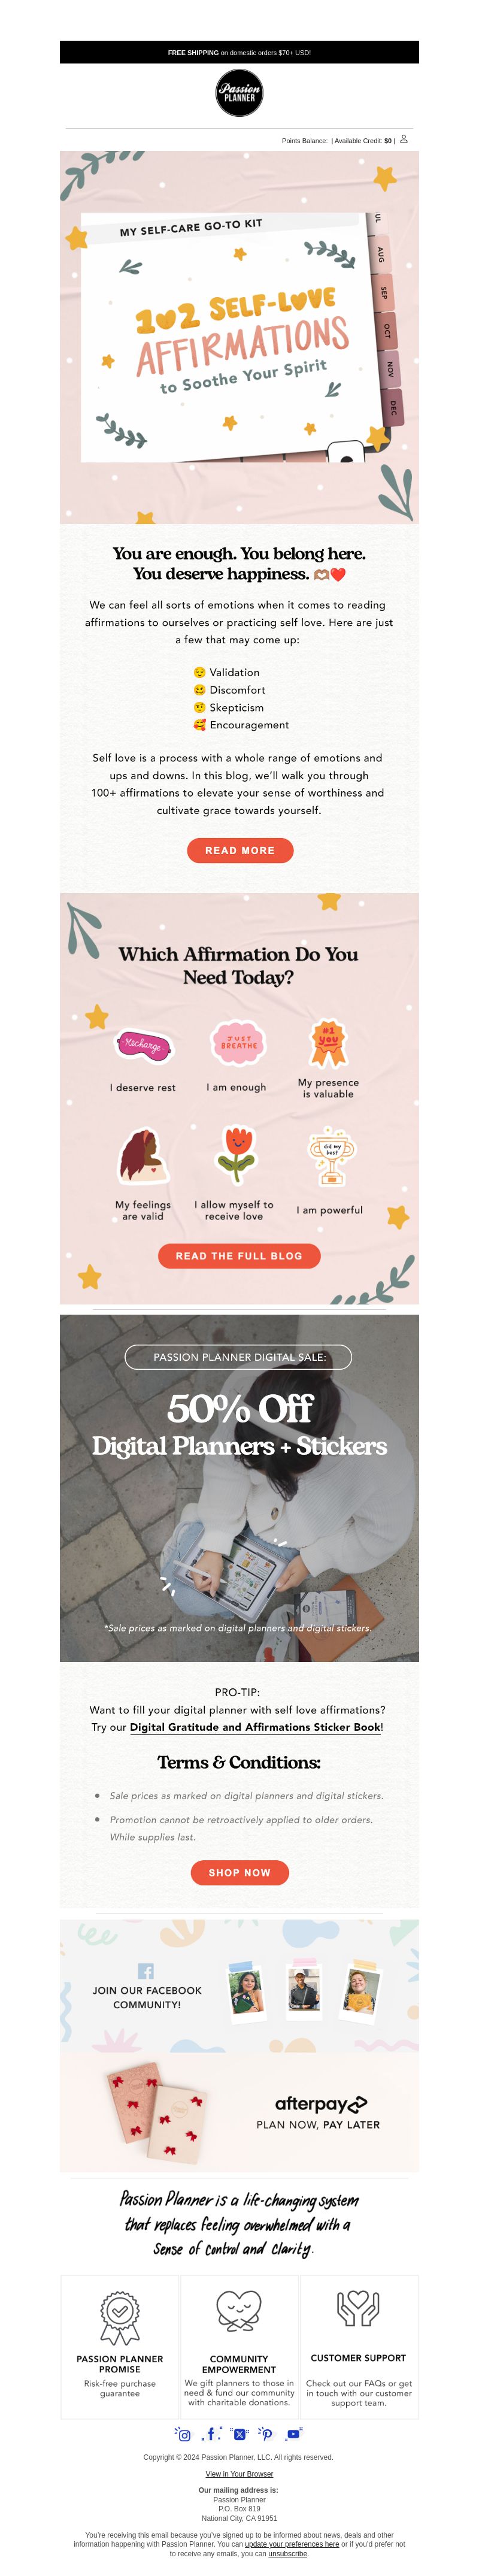
Task: Click the SHOP NOW button
Action: pyautogui.click(x=240, y=1873)
